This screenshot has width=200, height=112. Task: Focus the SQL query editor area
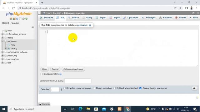122,48
